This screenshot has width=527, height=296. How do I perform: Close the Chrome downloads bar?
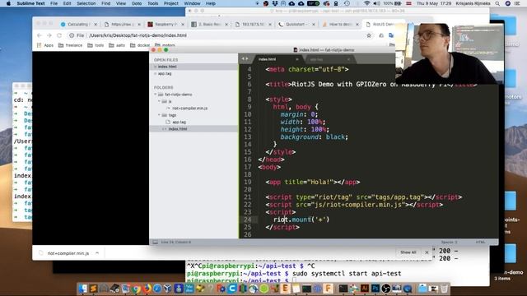click(x=427, y=252)
